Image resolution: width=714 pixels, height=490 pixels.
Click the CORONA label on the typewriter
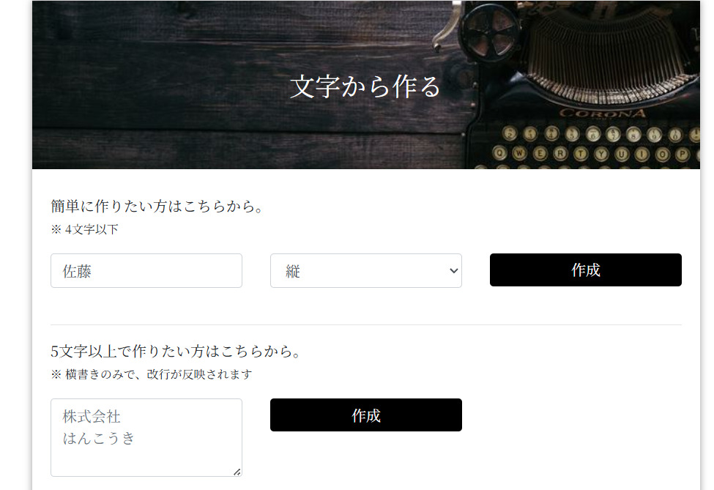coord(602,114)
